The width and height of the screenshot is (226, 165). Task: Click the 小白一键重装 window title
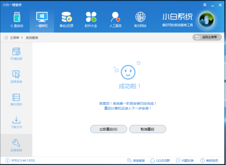pos(12,5)
